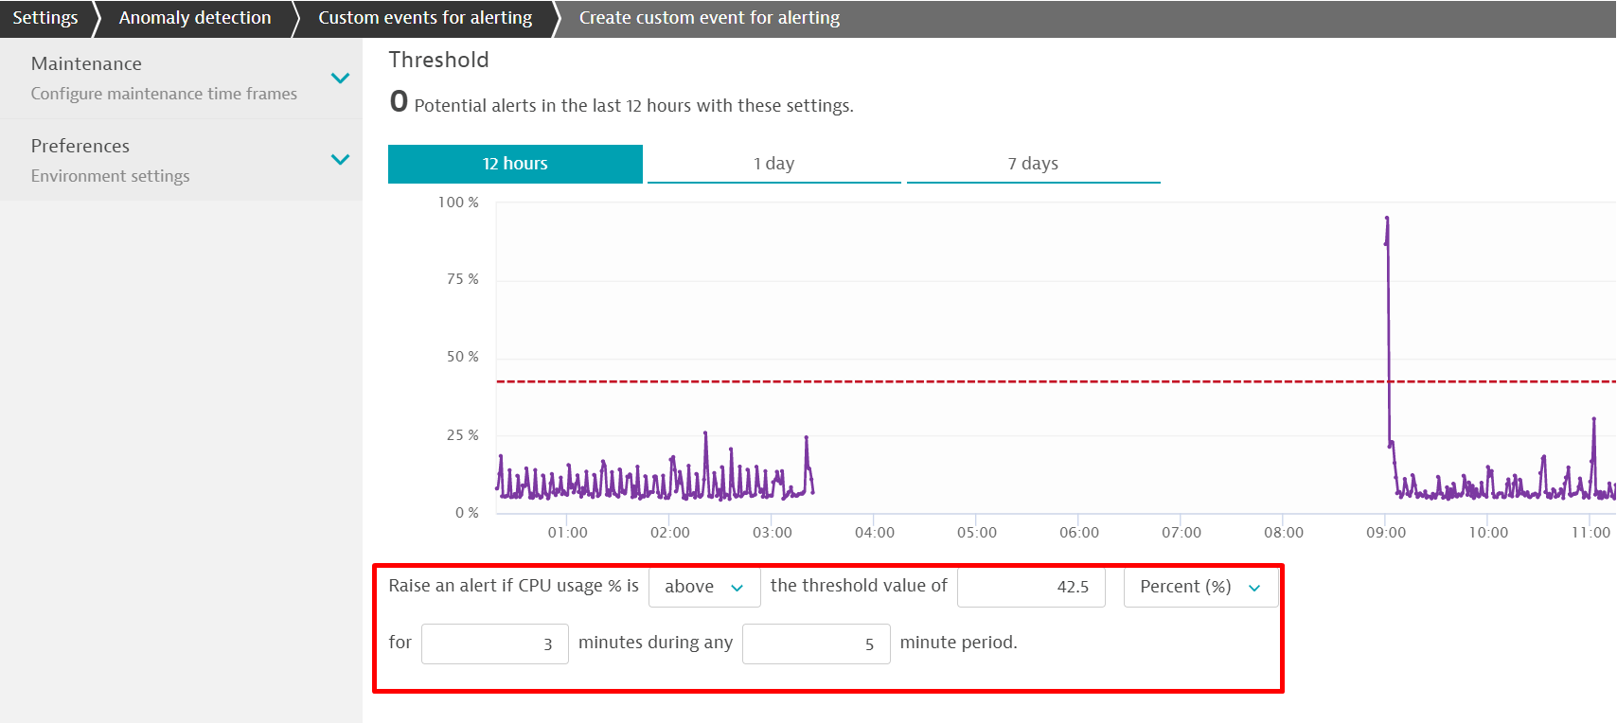
Task: Expand the Maintenance section chevron
Action: 340,78
